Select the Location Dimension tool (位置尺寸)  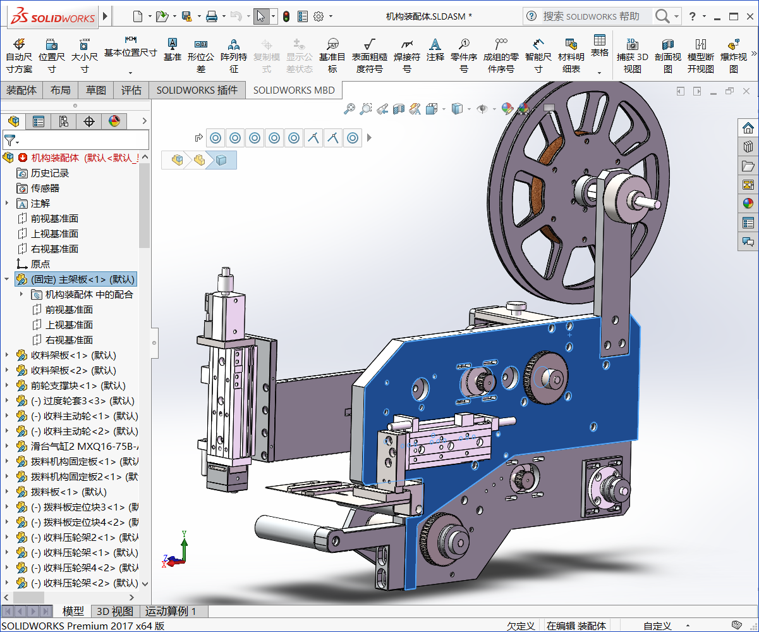coord(52,55)
